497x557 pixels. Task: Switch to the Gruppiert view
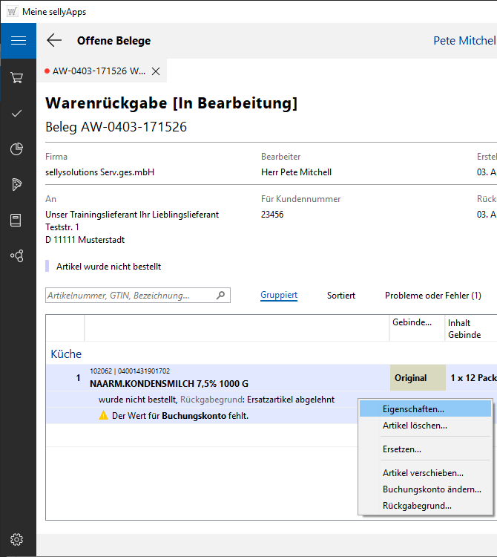(279, 296)
